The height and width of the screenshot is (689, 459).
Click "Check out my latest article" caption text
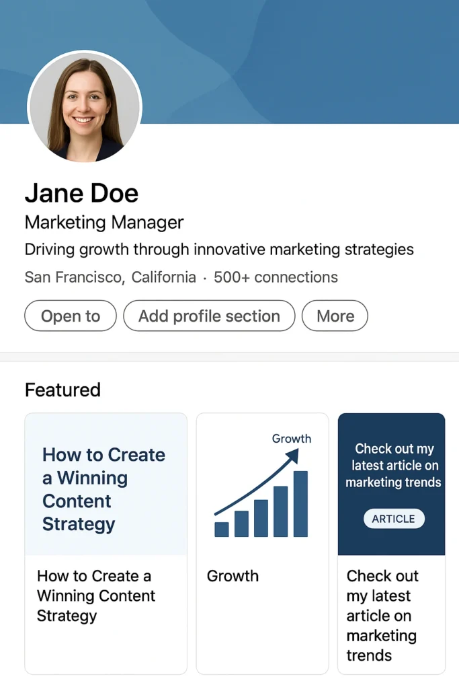click(x=383, y=615)
